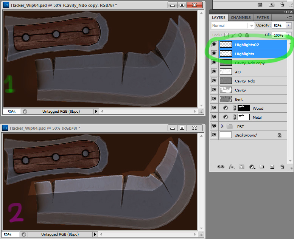
Task: Click the delete layer trash icon
Action: point(282,167)
